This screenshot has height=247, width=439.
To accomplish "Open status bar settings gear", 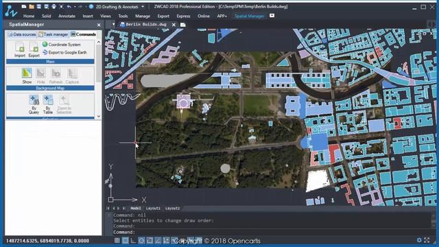I will click(x=419, y=240).
